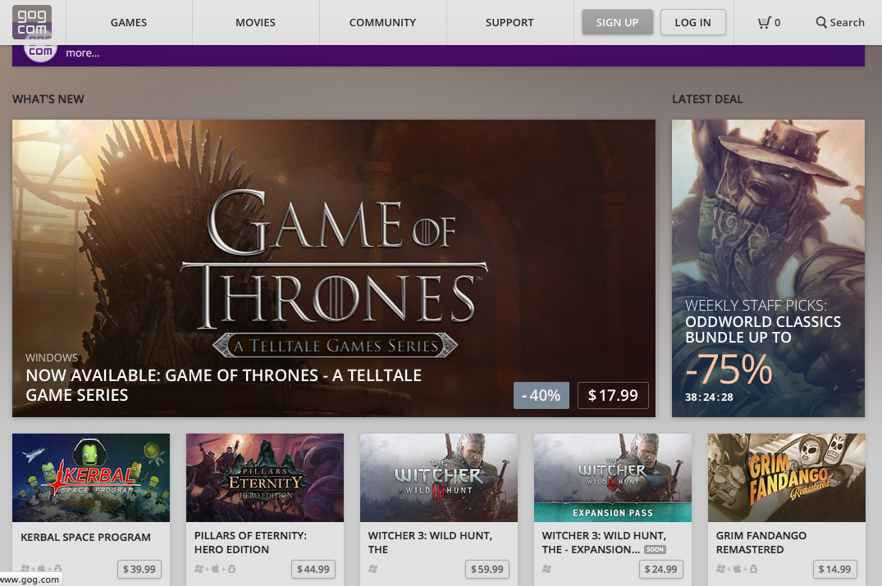This screenshot has height=586, width=882.
Task: Click the -40% discount badge
Action: (x=542, y=396)
